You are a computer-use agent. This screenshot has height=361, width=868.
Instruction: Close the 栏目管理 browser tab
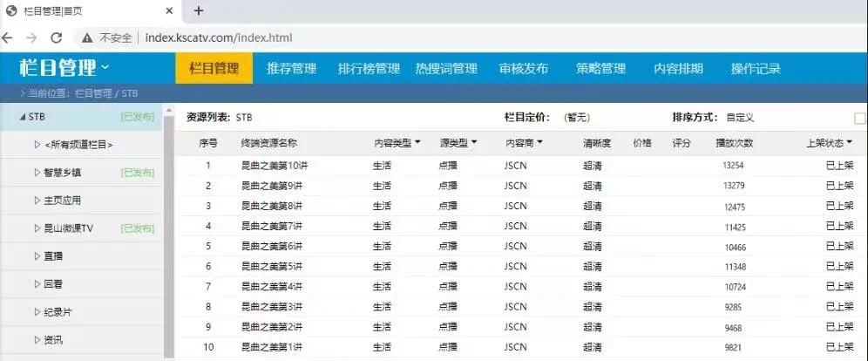click(166, 10)
